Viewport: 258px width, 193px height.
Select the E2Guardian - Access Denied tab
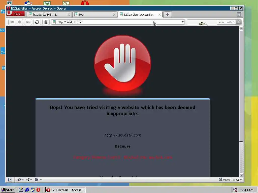tap(140, 15)
